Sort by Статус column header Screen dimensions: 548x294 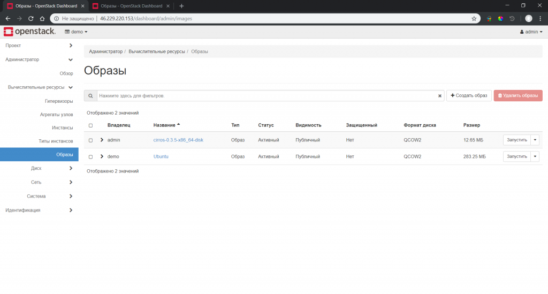[x=266, y=125]
